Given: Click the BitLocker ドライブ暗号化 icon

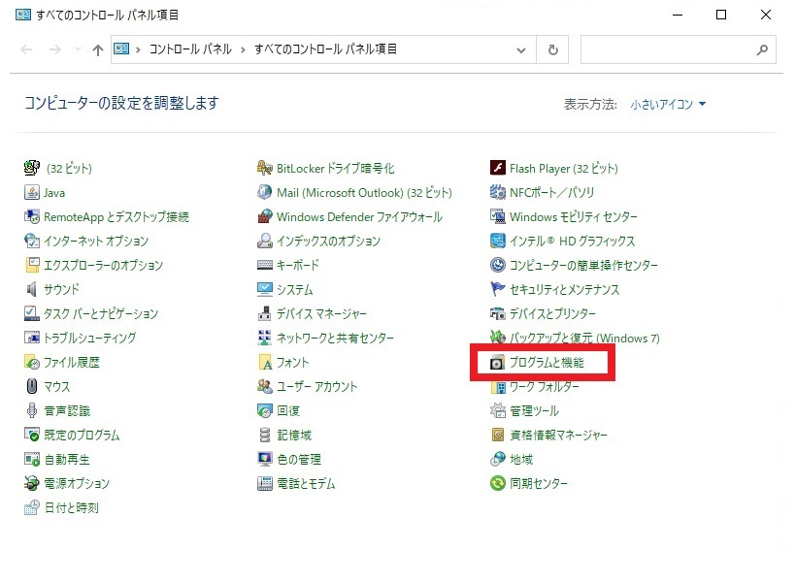Looking at the screenshot, I should tap(265, 169).
